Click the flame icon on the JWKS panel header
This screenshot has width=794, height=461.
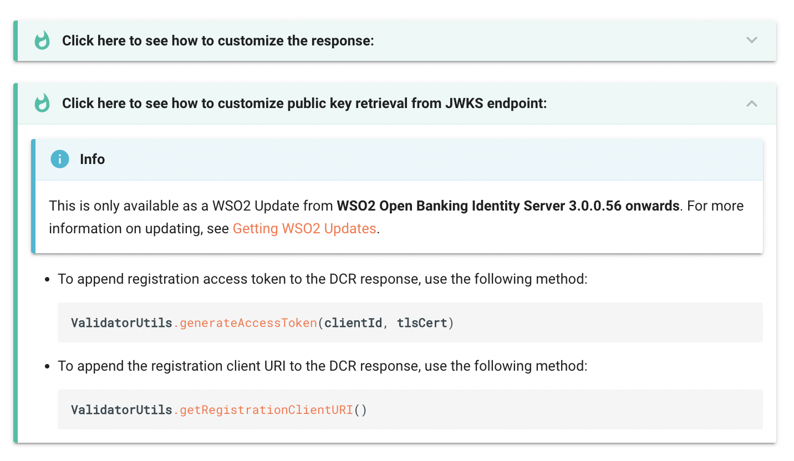pyautogui.click(x=42, y=103)
